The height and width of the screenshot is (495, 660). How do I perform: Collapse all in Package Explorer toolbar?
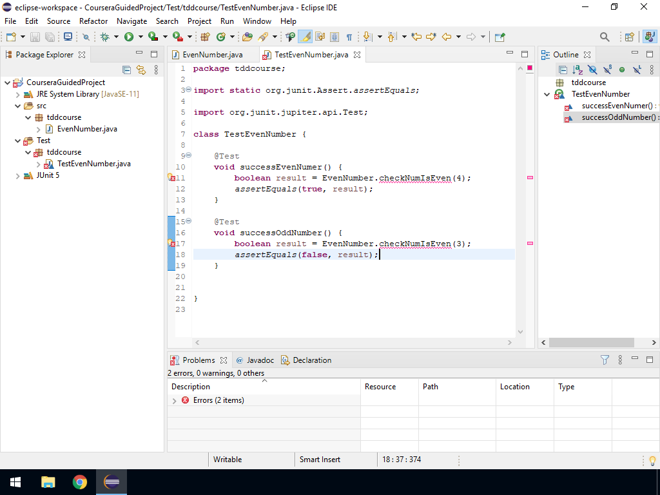(127, 70)
